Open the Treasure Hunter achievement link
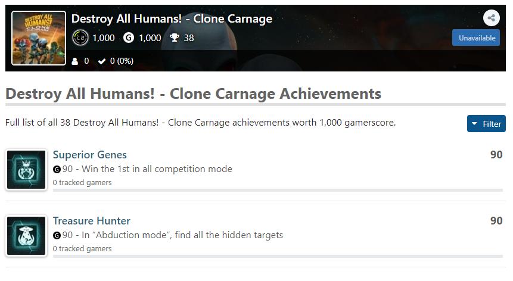 91,221
